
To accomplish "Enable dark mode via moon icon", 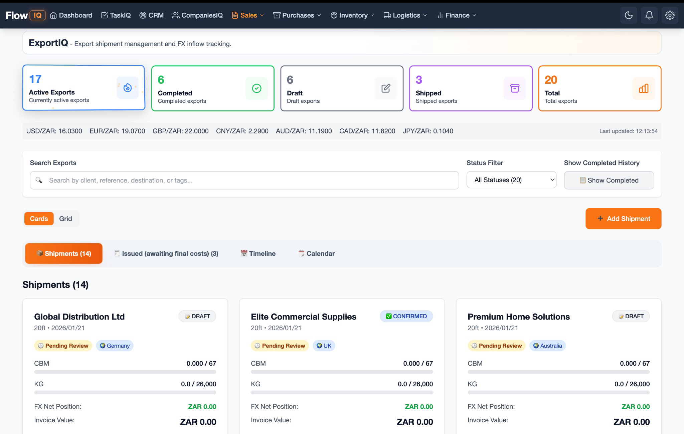I will pyautogui.click(x=629, y=15).
